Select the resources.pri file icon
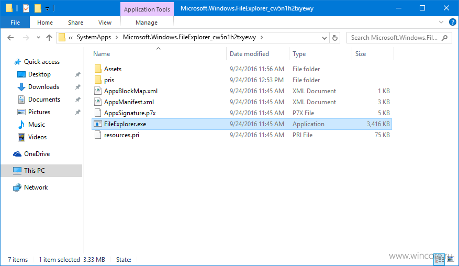Screen dimensions: 459x266 (x=98, y=135)
